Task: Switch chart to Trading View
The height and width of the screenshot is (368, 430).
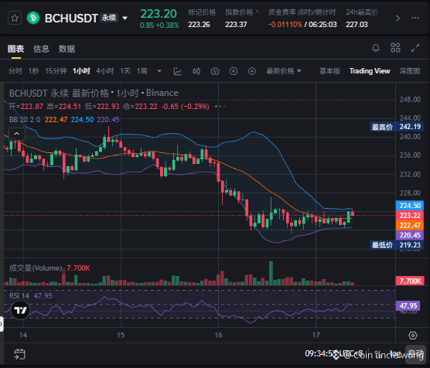Action: click(370, 71)
